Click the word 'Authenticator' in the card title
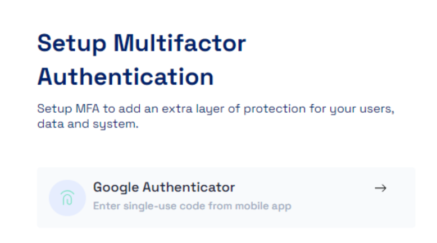Viewport: 437px width, 243px height. [x=188, y=187]
